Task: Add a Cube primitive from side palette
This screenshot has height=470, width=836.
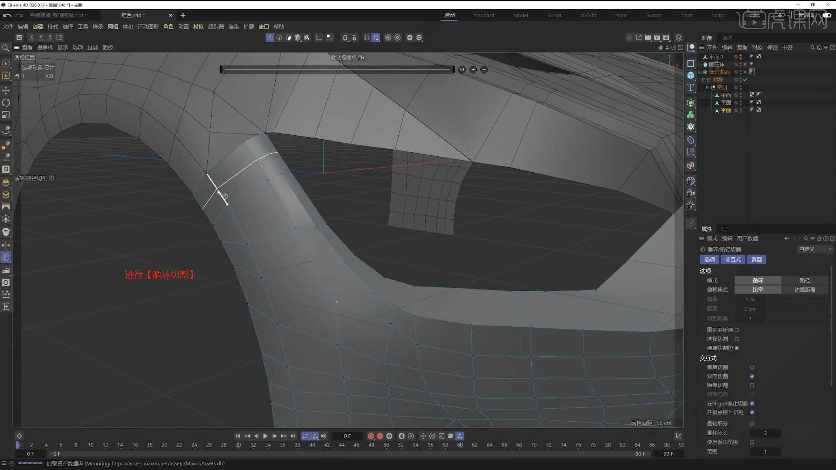Action: click(691, 75)
